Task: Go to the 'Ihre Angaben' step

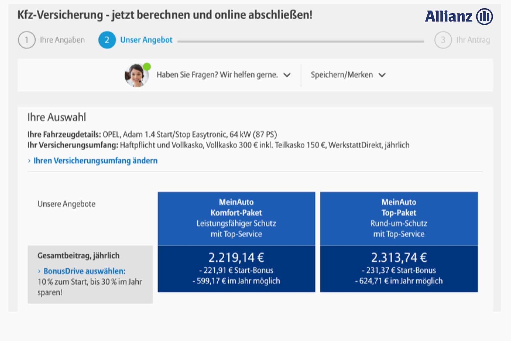Action: (x=62, y=40)
